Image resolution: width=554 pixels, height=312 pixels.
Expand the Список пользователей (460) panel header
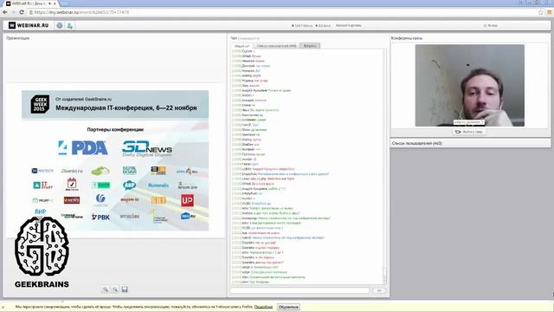(x=470, y=143)
